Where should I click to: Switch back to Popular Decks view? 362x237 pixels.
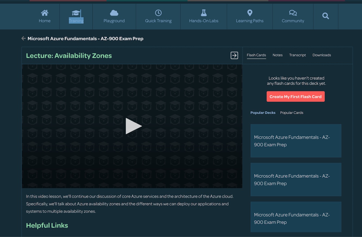click(x=263, y=112)
